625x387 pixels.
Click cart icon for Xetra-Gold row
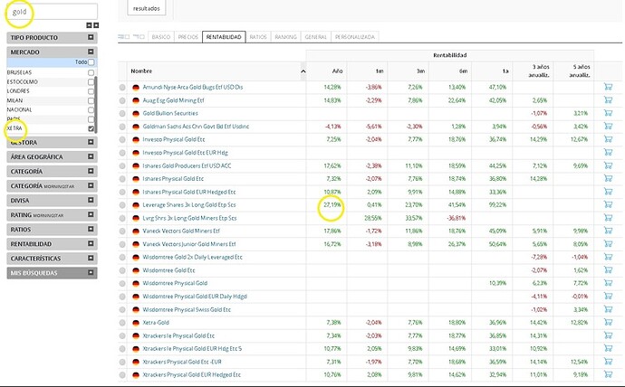coord(608,322)
